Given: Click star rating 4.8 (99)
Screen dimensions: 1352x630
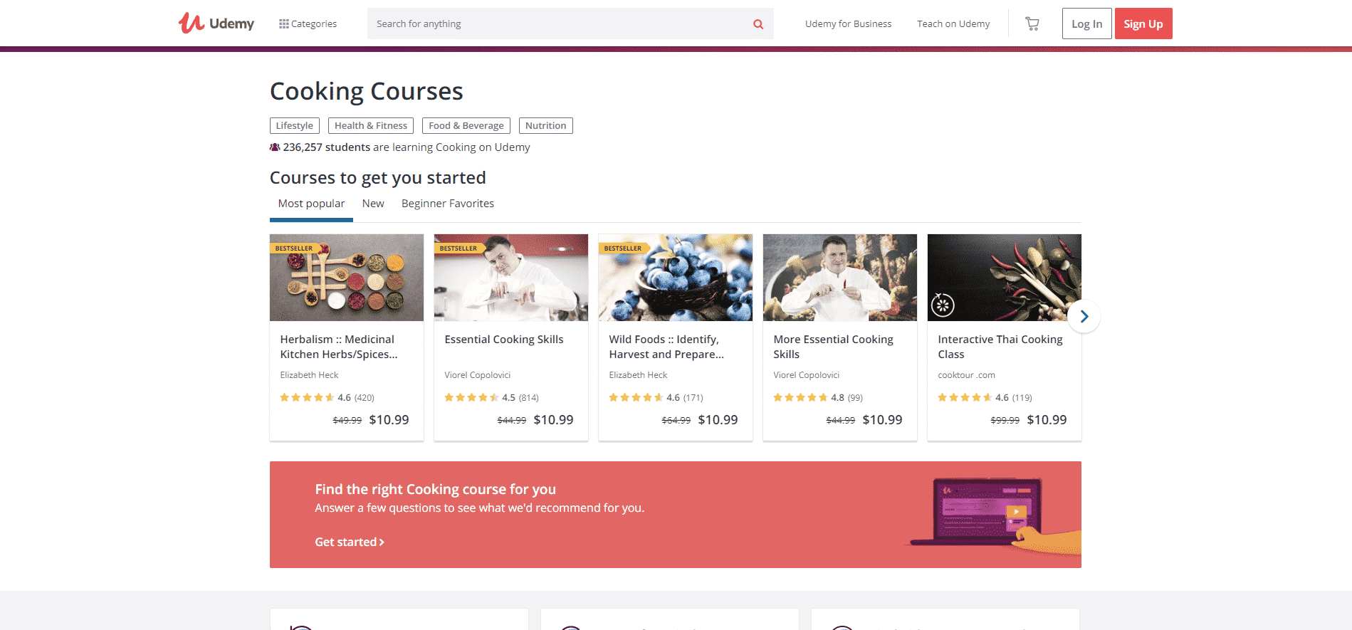Looking at the screenshot, I should (819, 398).
